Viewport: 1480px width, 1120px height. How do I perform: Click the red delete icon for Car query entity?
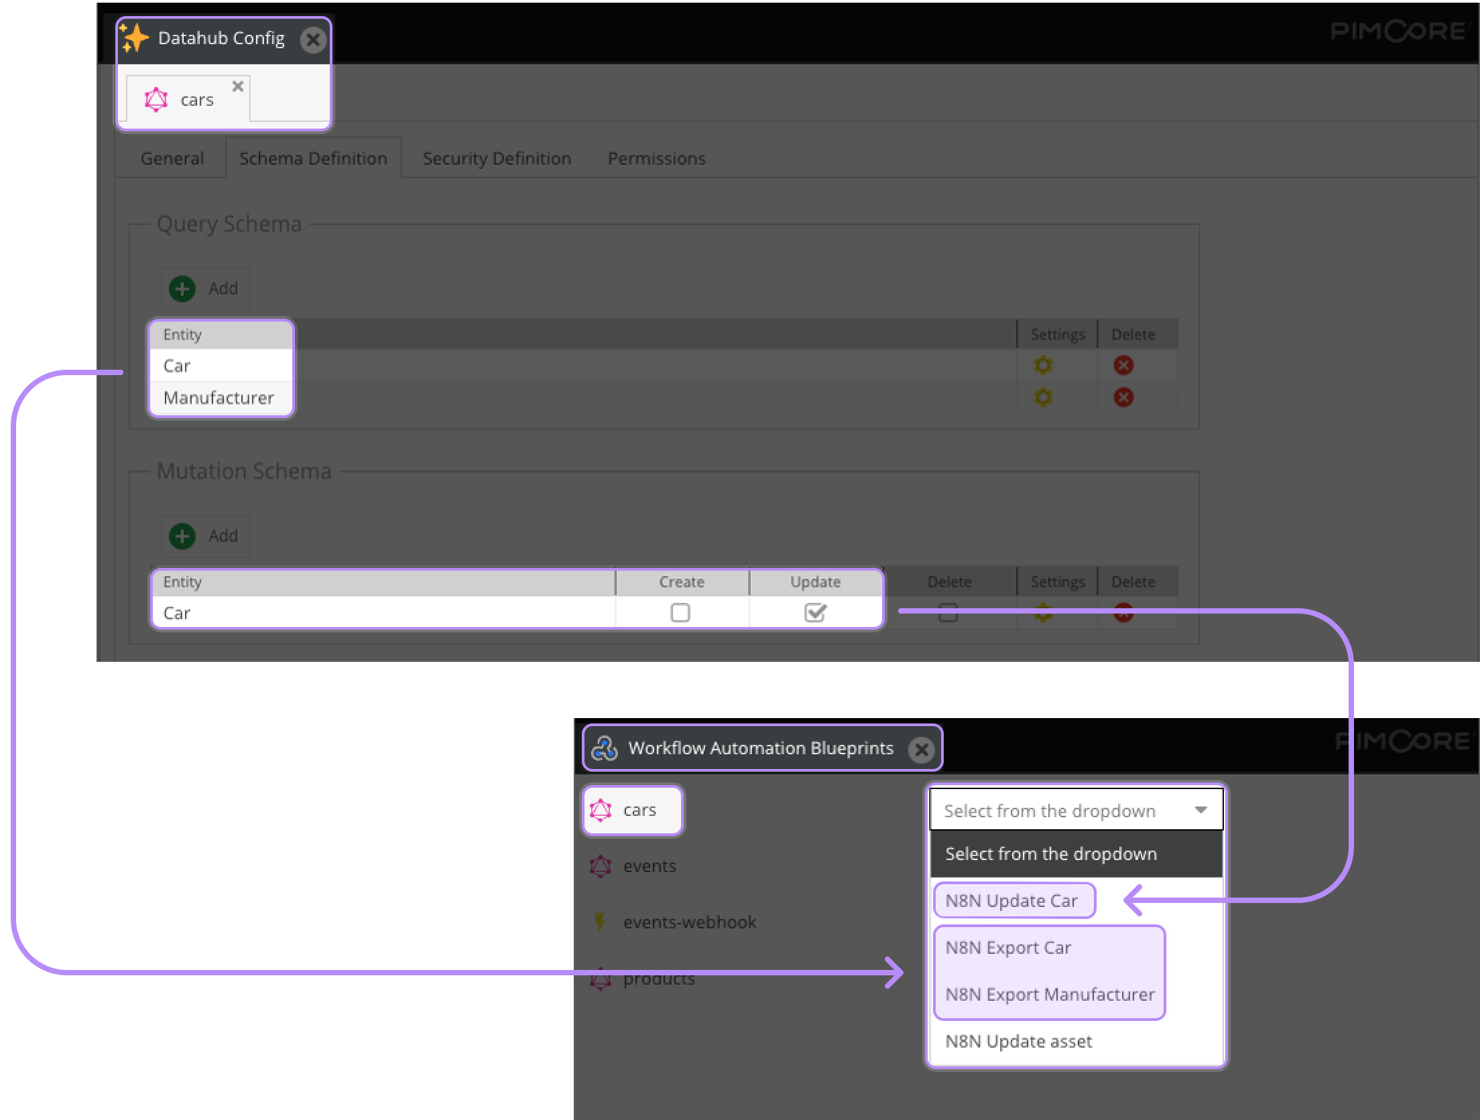pyautogui.click(x=1123, y=366)
